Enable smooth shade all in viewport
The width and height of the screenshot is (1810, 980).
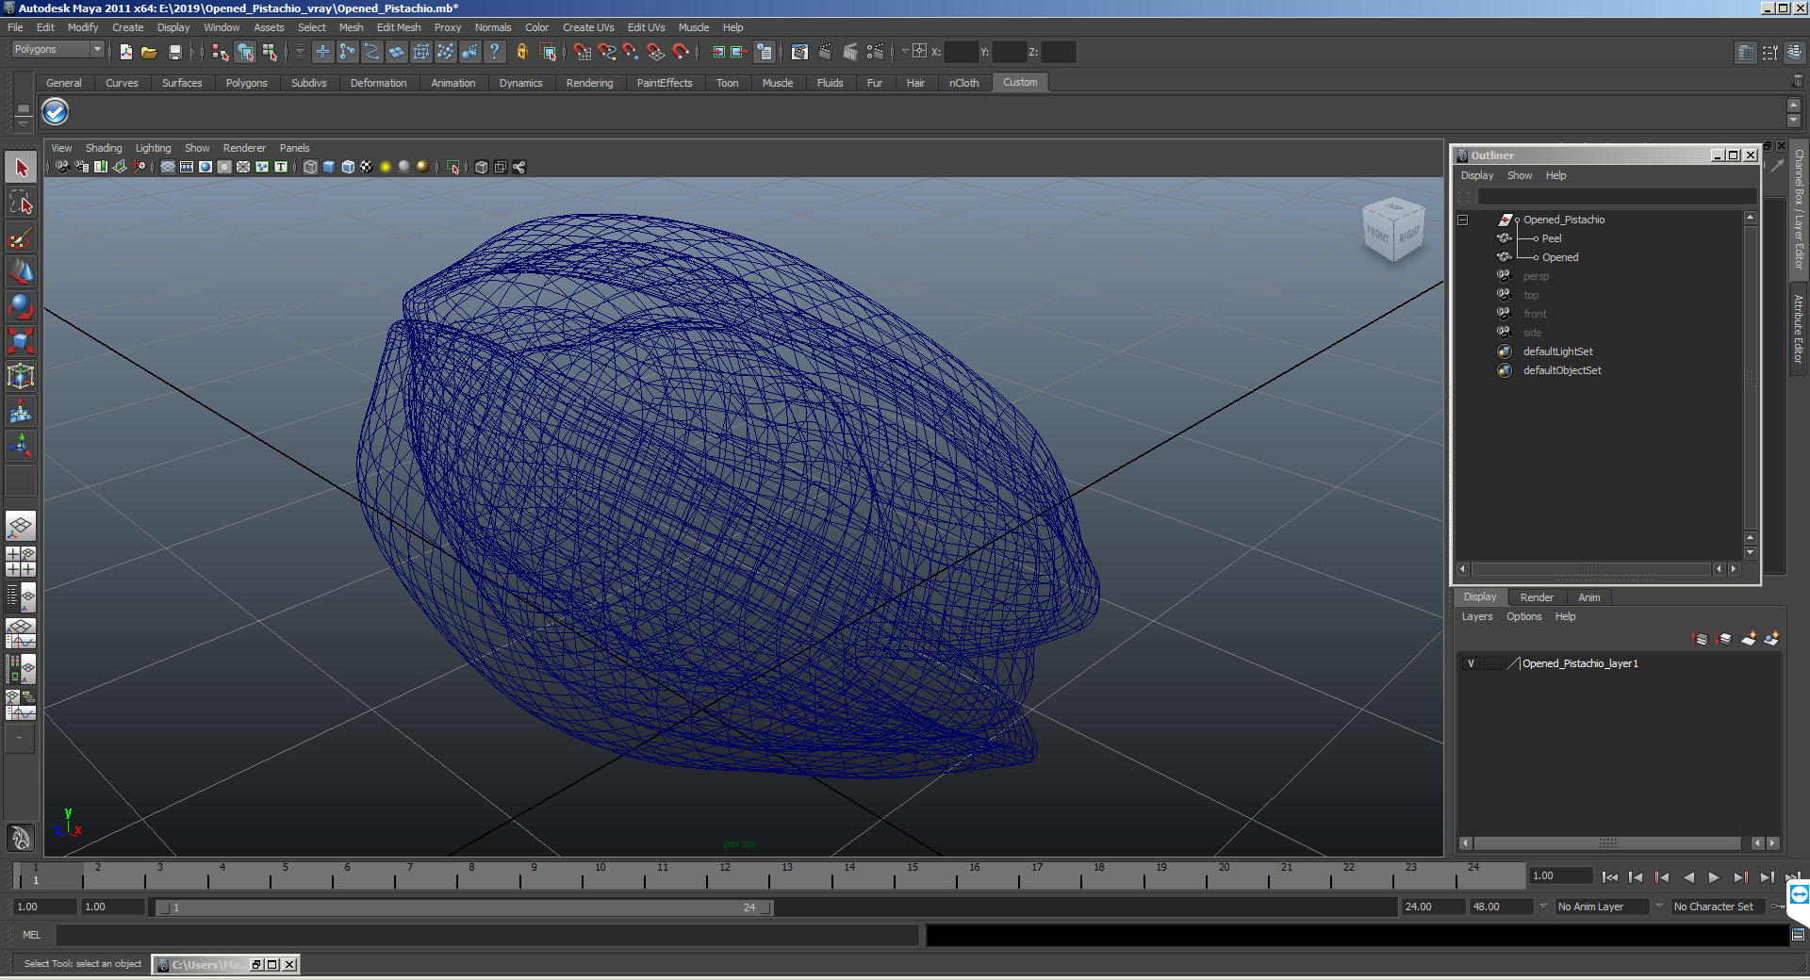(x=329, y=167)
